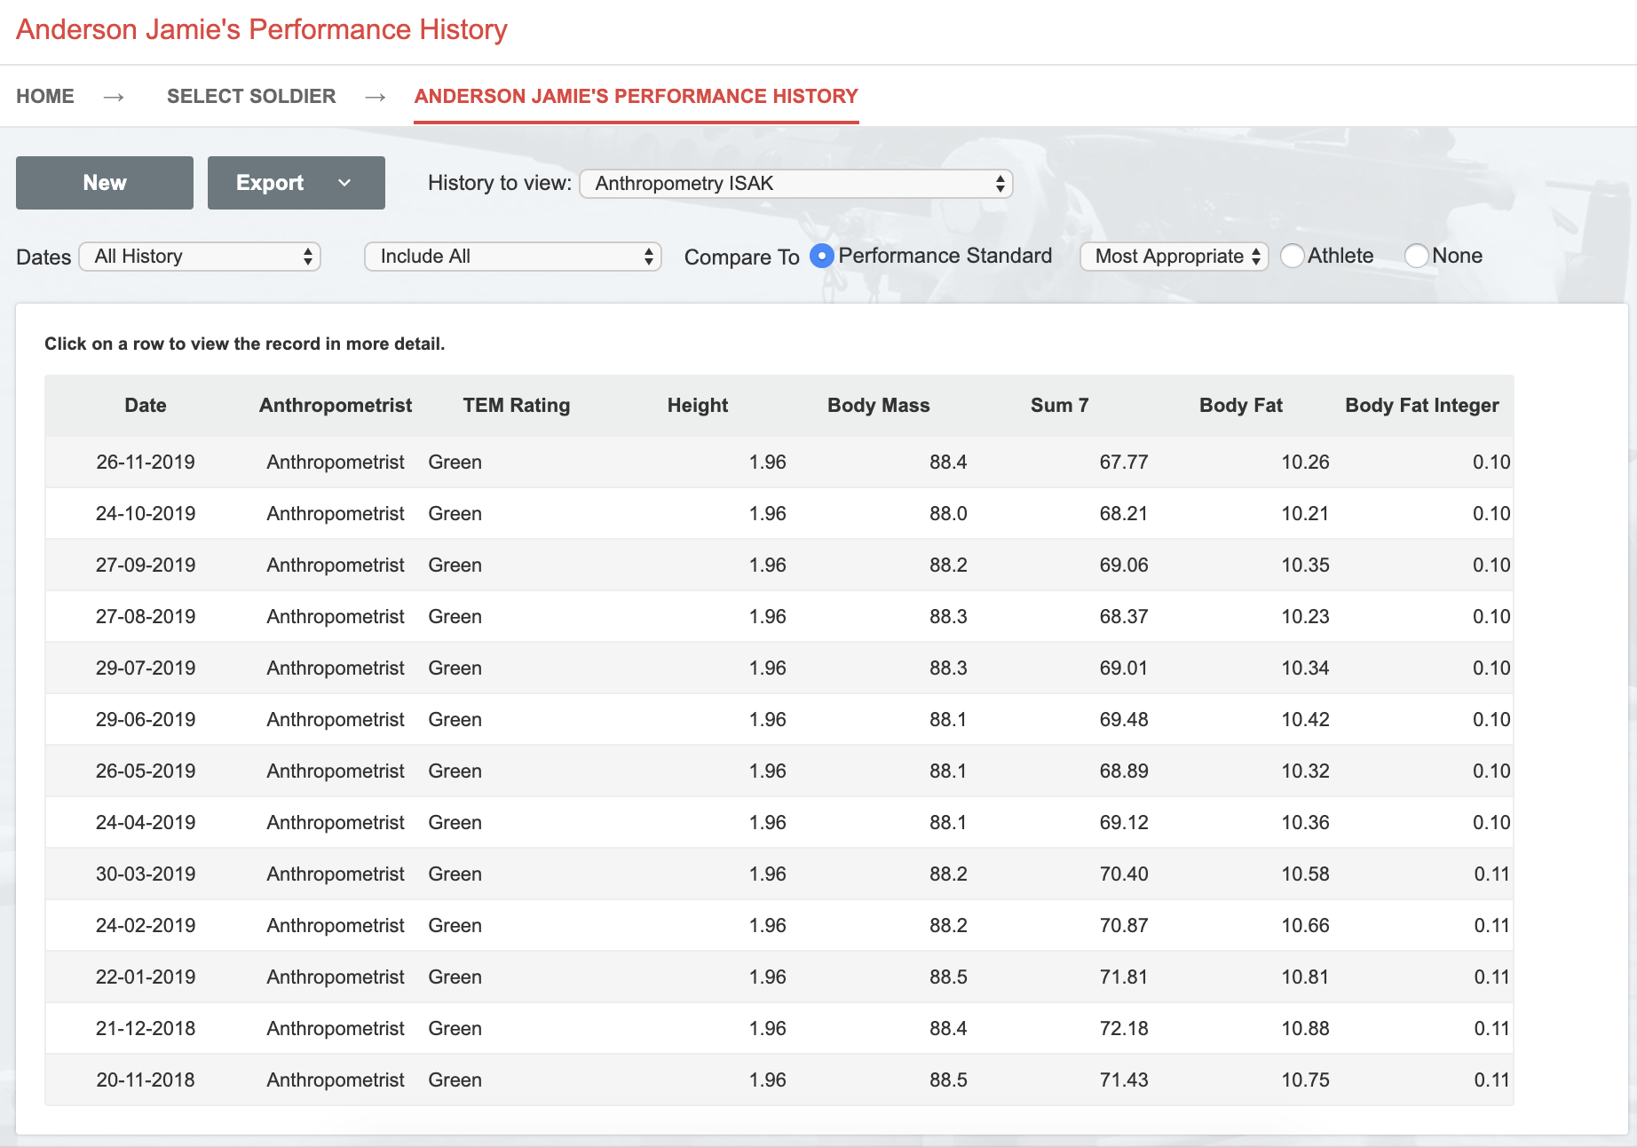Click the Body Fat Integer column header
This screenshot has height=1147, width=1637.
pyautogui.click(x=1422, y=406)
